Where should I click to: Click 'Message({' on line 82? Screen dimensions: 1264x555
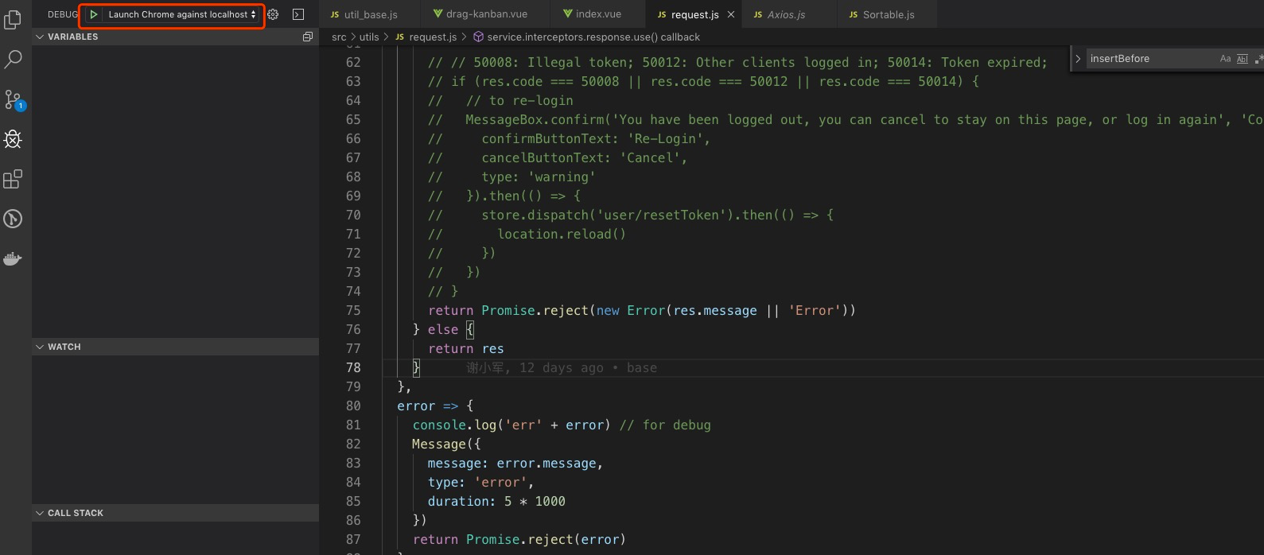[446, 444]
